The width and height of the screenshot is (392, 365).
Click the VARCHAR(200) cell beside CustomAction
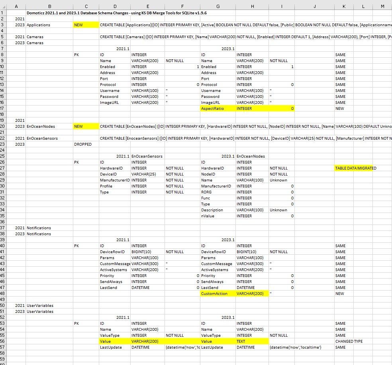(x=252, y=293)
